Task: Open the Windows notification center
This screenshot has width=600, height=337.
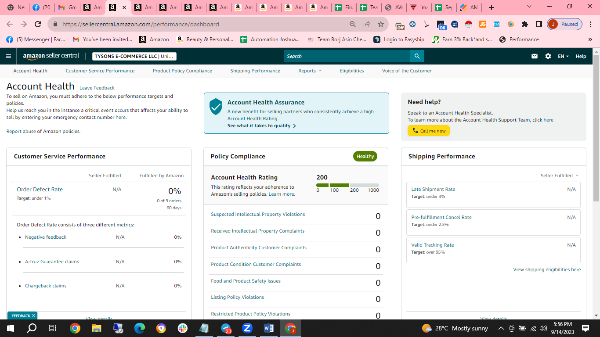Action: click(586, 328)
